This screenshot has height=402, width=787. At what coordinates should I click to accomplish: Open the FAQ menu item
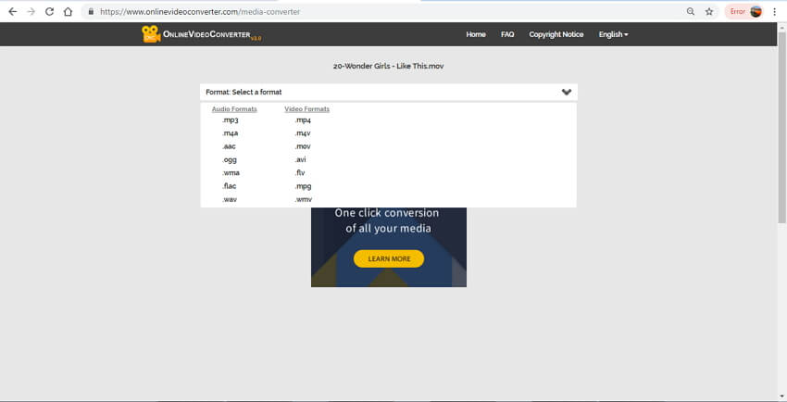(507, 34)
